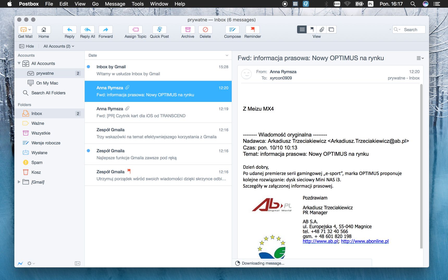Open the search options magnifier dropdown
The height and width of the screenshot is (280, 448).
pos(397,29)
